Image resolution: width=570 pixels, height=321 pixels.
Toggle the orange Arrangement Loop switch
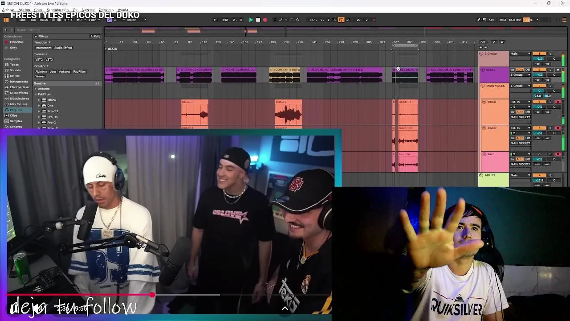pyautogui.click(x=341, y=20)
